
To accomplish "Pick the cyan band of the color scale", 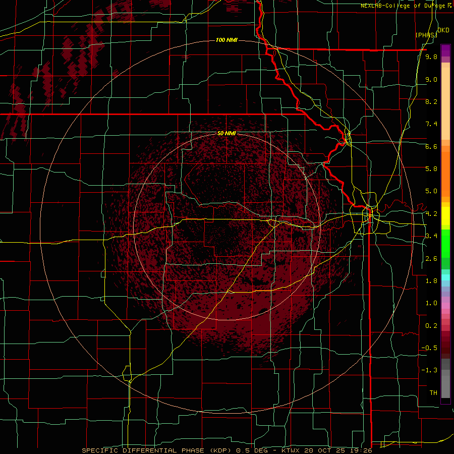I will click(x=445, y=277).
